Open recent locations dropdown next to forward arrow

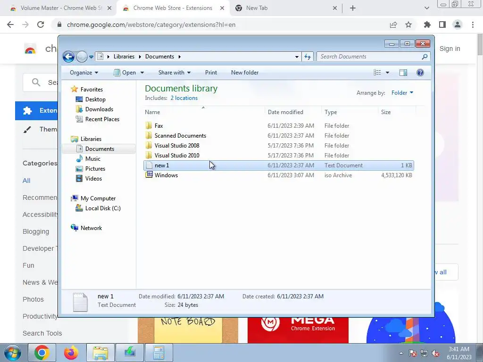(91, 57)
